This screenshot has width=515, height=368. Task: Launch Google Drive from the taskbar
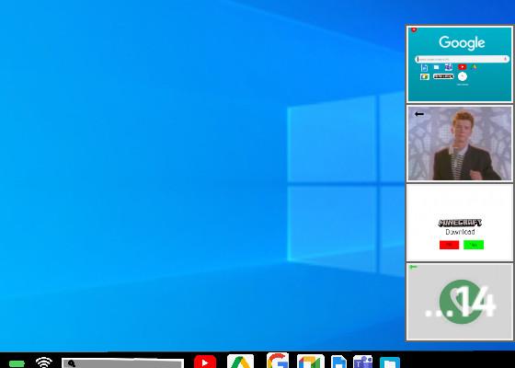(240, 361)
